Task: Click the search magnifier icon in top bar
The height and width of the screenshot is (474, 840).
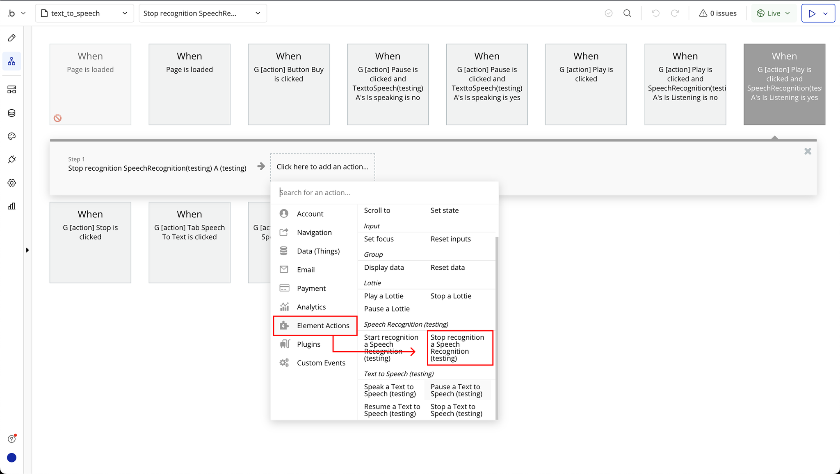Action: [x=627, y=13]
